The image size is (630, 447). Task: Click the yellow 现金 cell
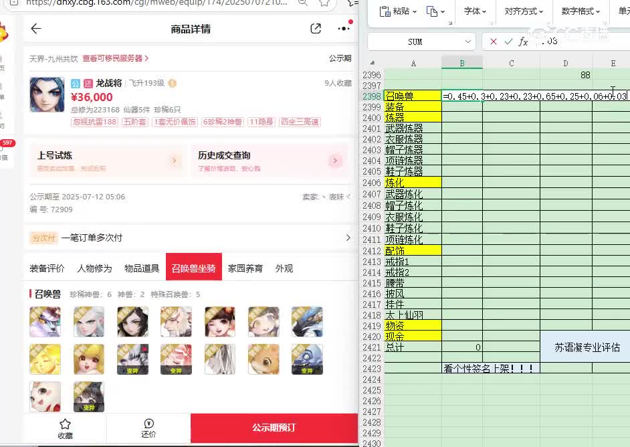[413, 337]
